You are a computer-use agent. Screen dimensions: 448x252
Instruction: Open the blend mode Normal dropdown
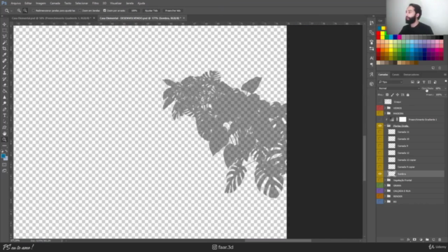click(x=399, y=88)
